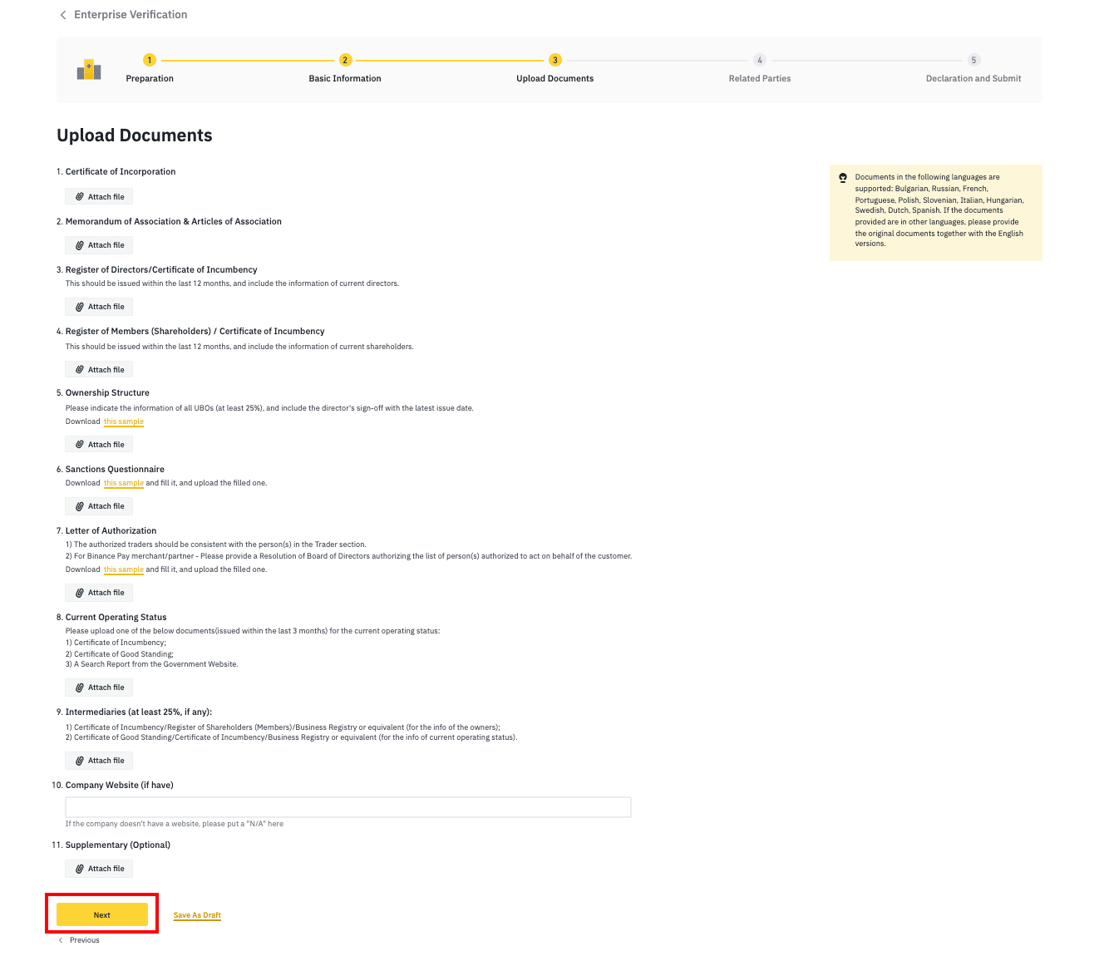Click the 'Upload Documents' page heading
1099x956 pixels.
(x=135, y=136)
